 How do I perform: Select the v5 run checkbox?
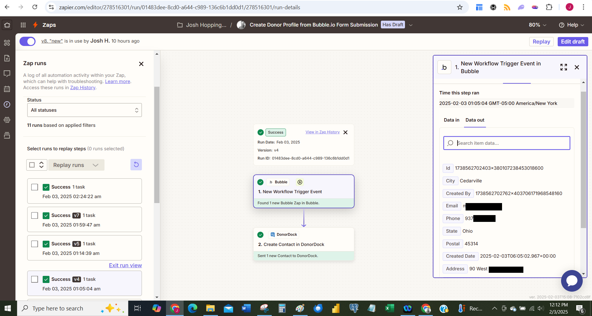[x=35, y=244]
